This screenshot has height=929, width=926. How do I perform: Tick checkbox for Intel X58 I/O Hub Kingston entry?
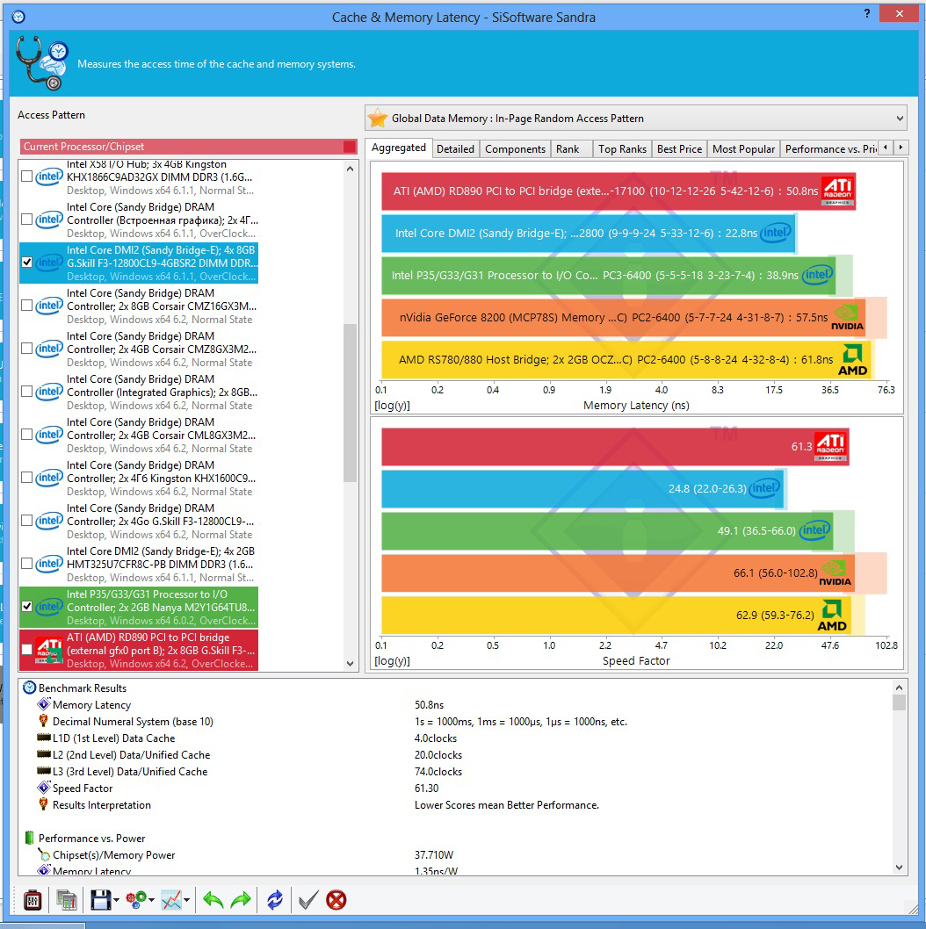pyautogui.click(x=26, y=176)
